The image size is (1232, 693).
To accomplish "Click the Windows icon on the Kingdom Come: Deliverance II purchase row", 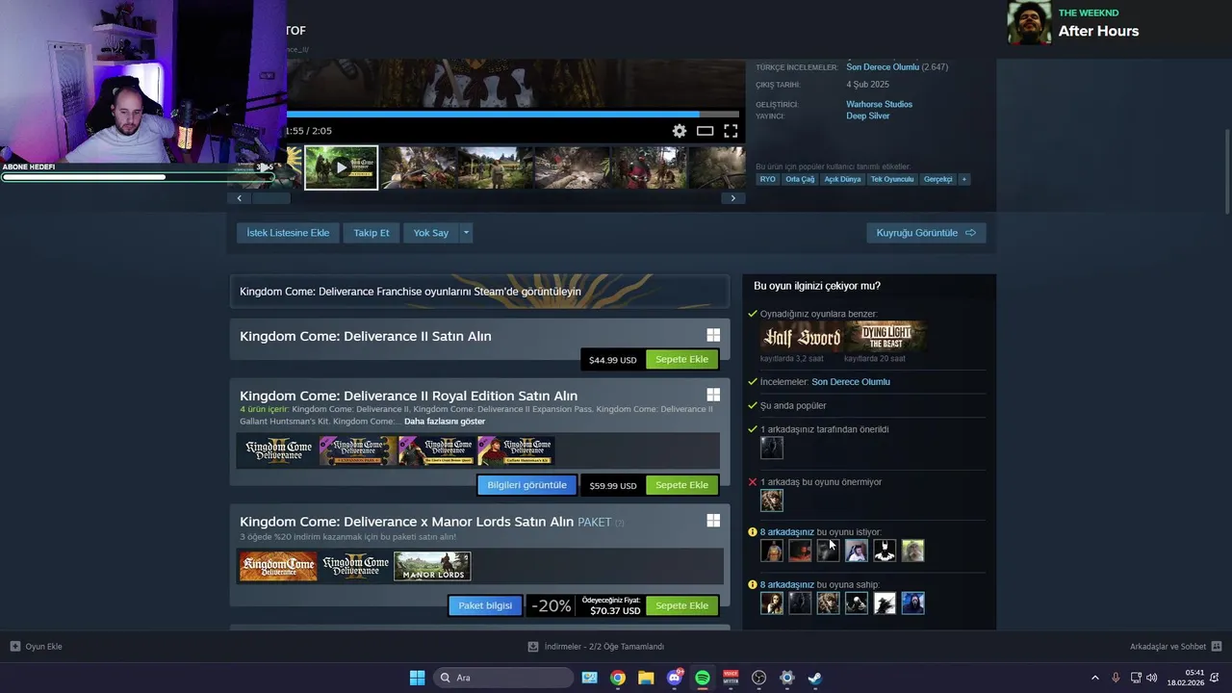I will 713,335.
